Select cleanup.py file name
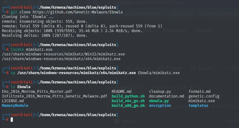The height and width of the screenshot is (128, 239). [160, 92]
